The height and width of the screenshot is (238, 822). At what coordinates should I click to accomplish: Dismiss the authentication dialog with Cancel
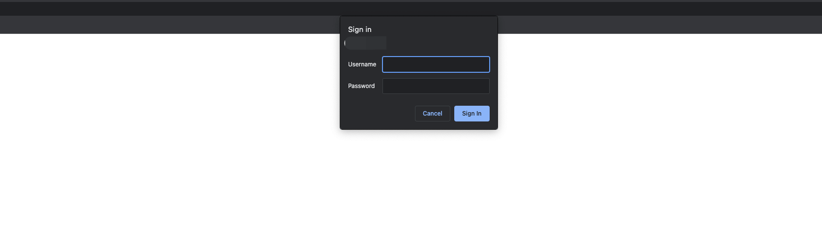click(x=433, y=114)
